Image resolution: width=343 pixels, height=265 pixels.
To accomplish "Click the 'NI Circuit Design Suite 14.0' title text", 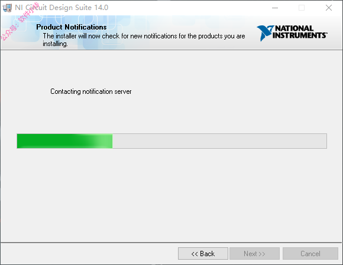I will tap(62, 8).
